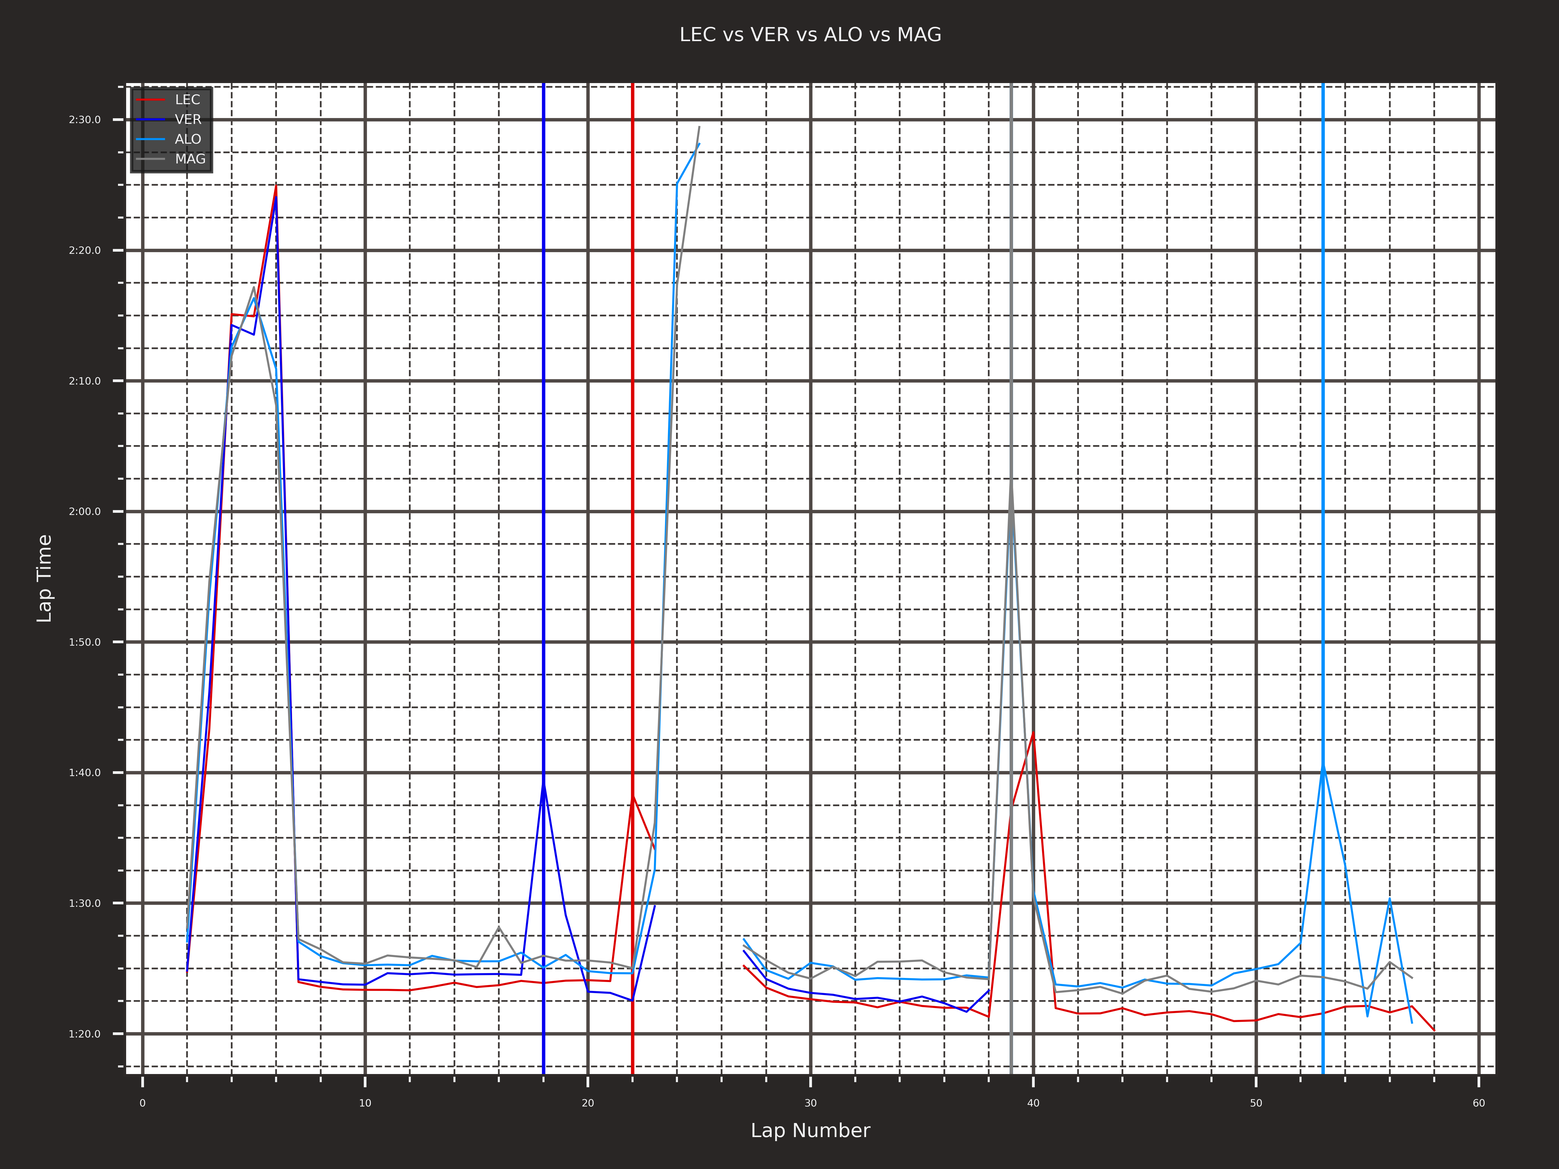Click the x-axis tick label 0
1559x1169 pixels.
pos(142,1104)
